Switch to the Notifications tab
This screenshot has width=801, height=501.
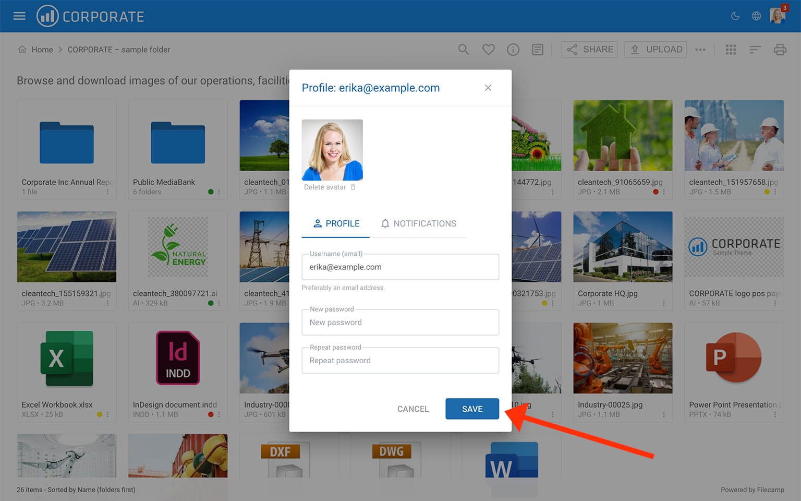(418, 223)
